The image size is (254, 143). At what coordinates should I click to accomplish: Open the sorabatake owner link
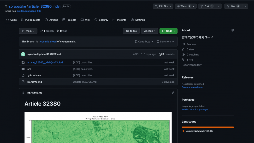[x=17, y=6]
